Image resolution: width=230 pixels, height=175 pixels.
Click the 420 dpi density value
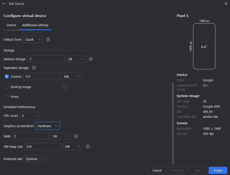pos(208,134)
